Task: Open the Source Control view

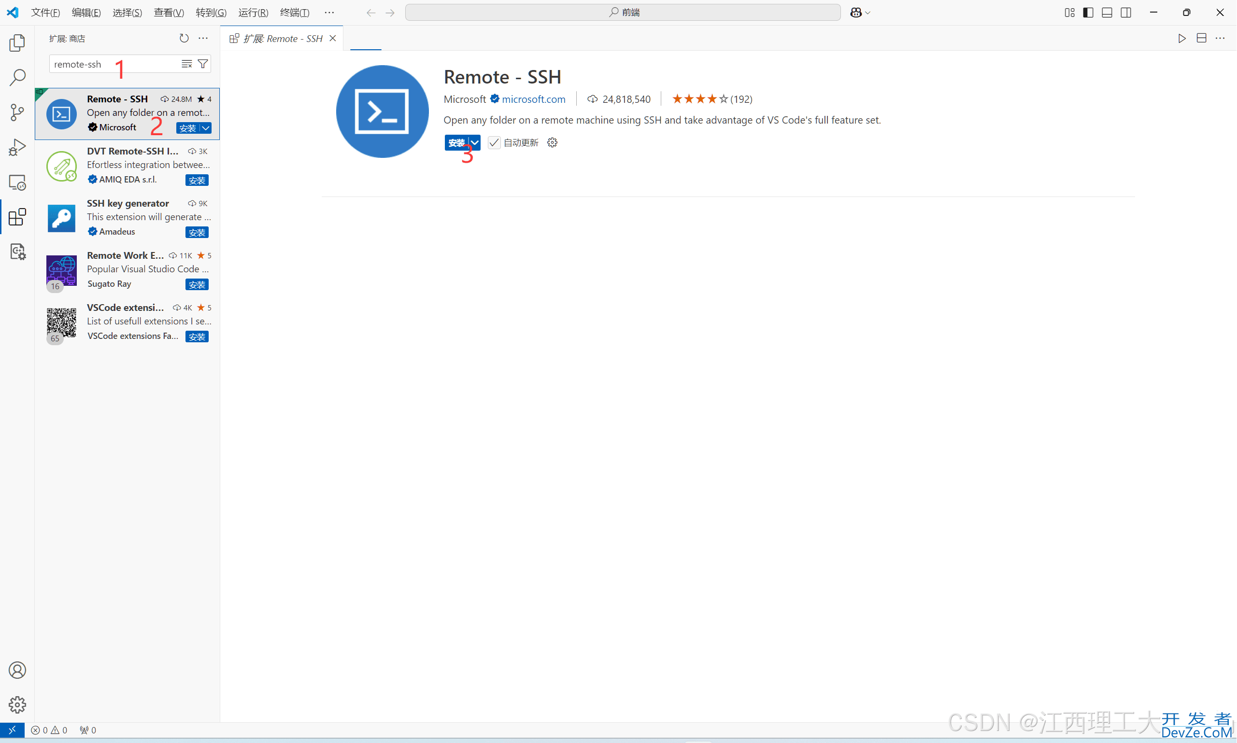Action: (17, 112)
